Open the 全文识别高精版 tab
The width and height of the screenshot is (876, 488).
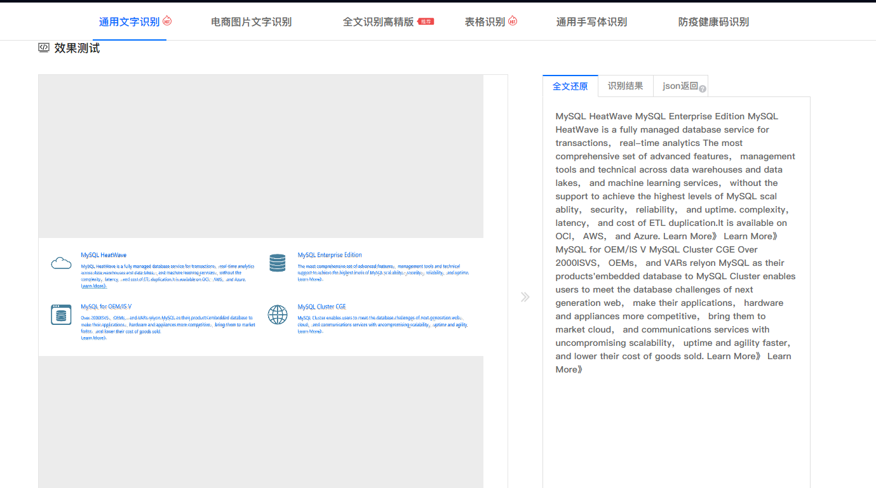(x=378, y=22)
